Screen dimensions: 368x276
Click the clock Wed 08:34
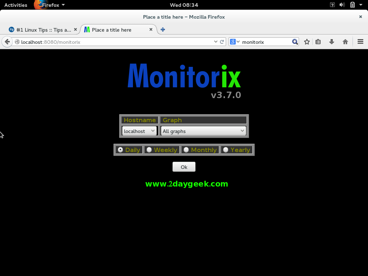click(x=184, y=5)
